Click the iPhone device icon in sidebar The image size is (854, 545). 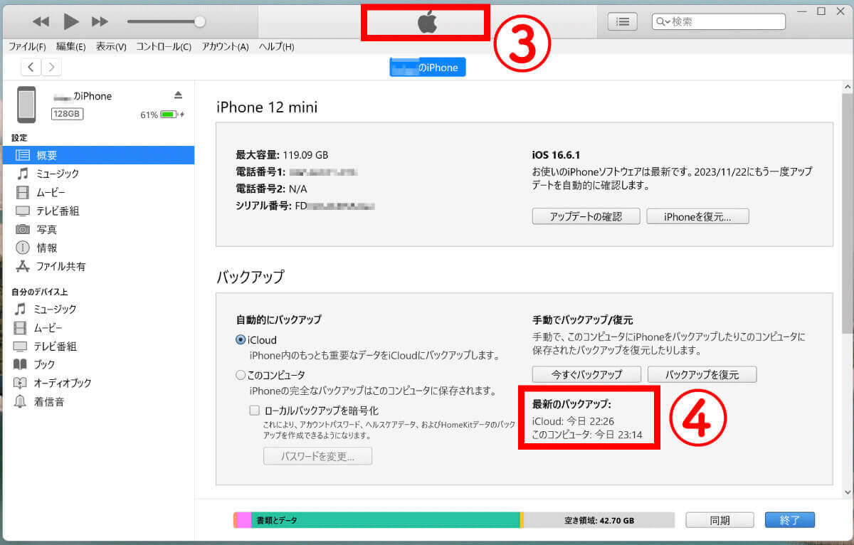[x=27, y=104]
